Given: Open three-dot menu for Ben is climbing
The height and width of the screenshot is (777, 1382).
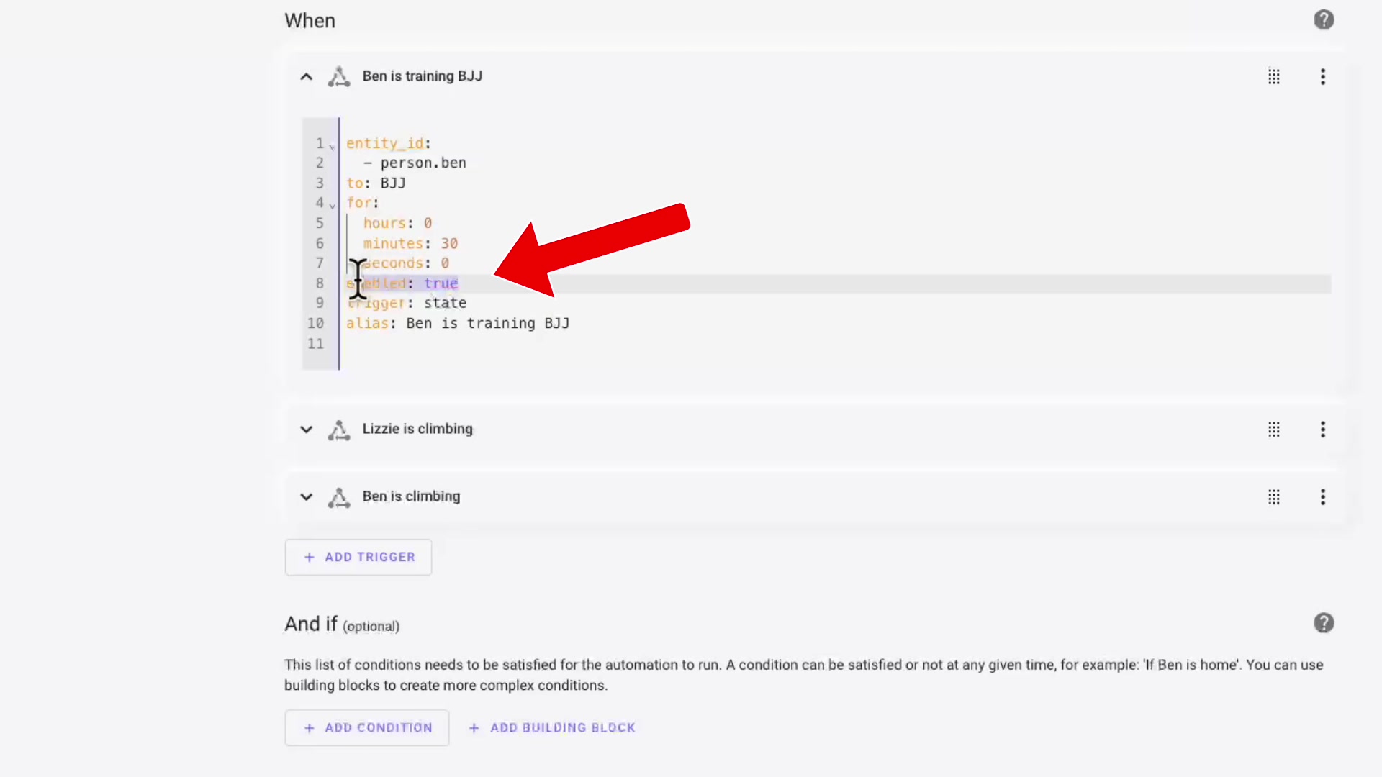Looking at the screenshot, I should [x=1322, y=497].
